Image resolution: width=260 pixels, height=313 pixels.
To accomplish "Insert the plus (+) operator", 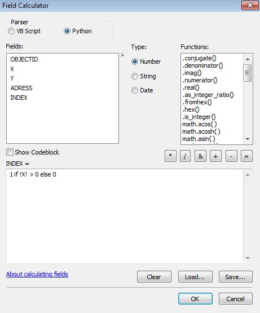I will click(215, 156).
